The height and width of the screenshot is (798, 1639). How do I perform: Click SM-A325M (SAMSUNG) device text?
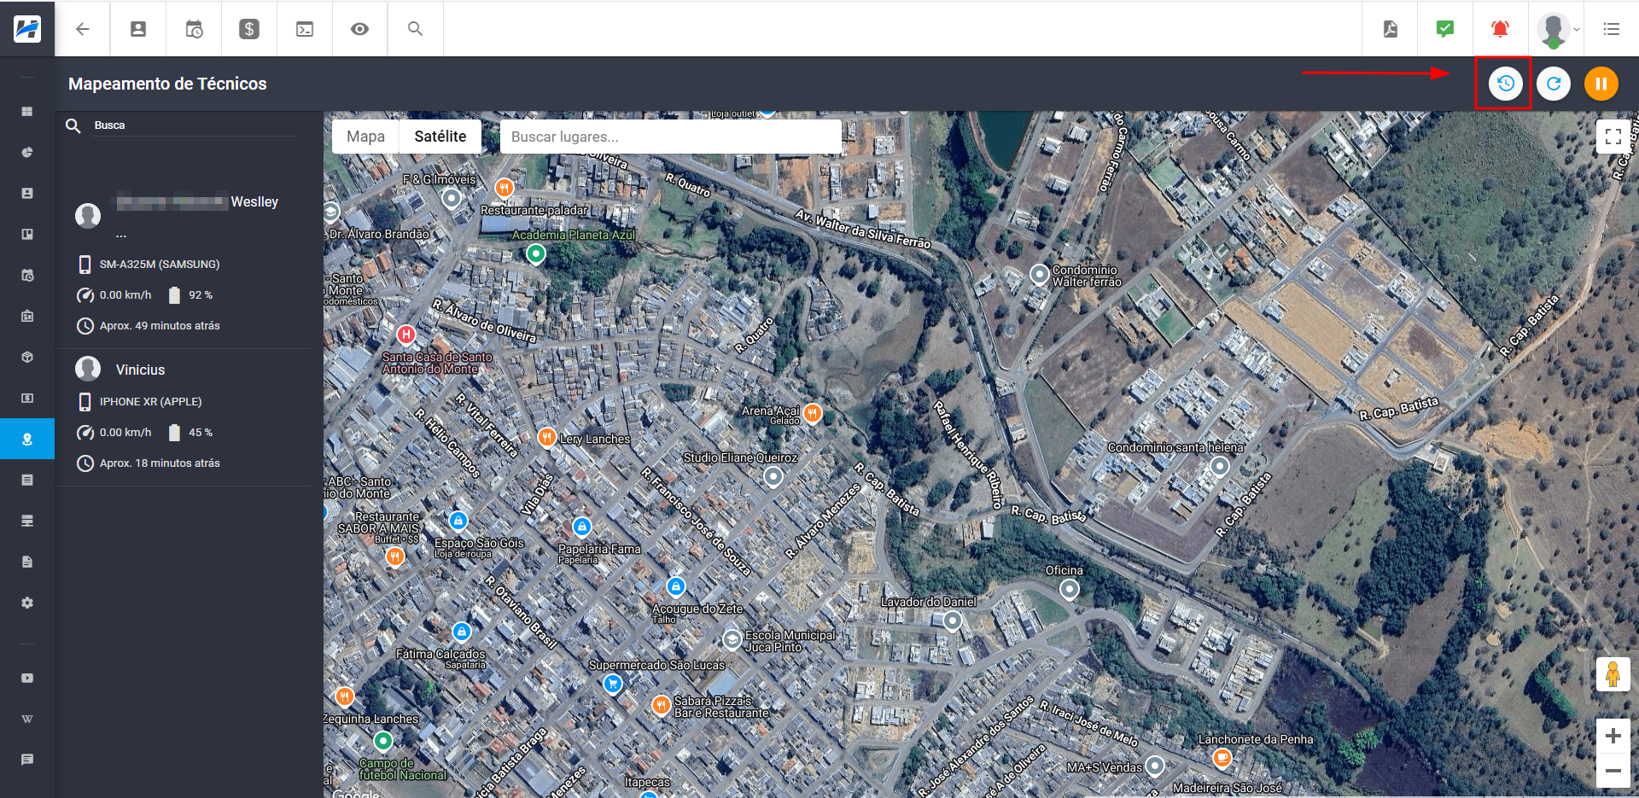[160, 265]
